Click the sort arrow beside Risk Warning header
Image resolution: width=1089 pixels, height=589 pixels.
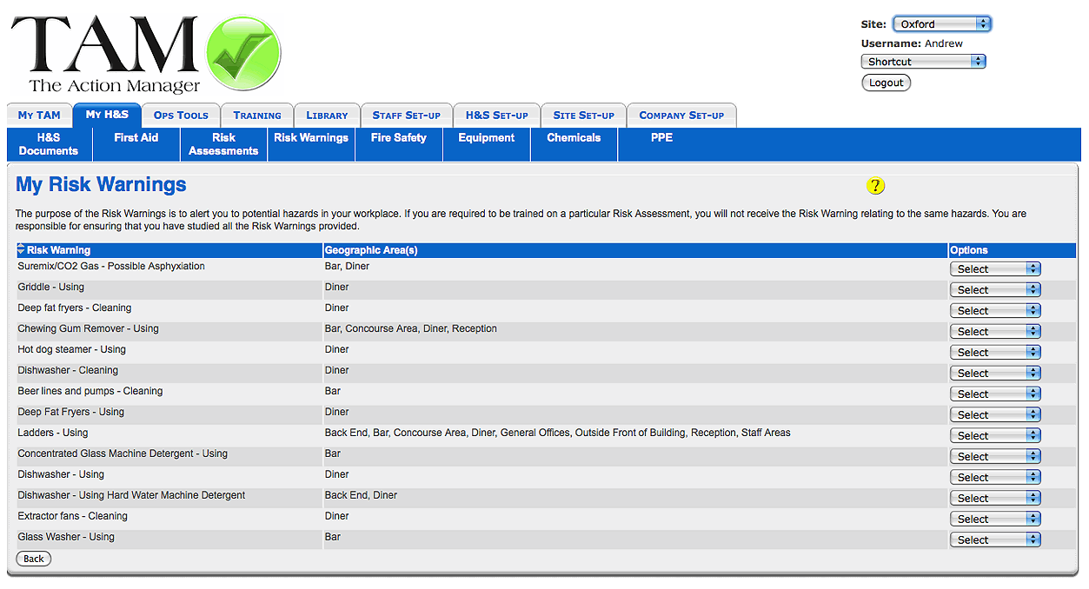tap(21, 250)
